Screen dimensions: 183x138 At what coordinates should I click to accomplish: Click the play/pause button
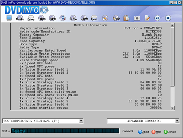(x=157, y=18)
